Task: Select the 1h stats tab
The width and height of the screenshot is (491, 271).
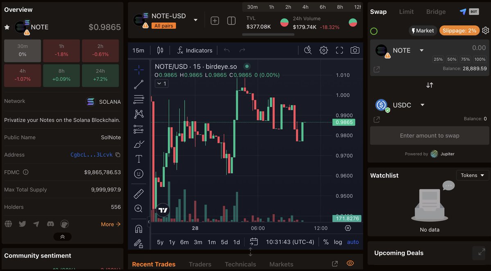Action: point(272,7)
